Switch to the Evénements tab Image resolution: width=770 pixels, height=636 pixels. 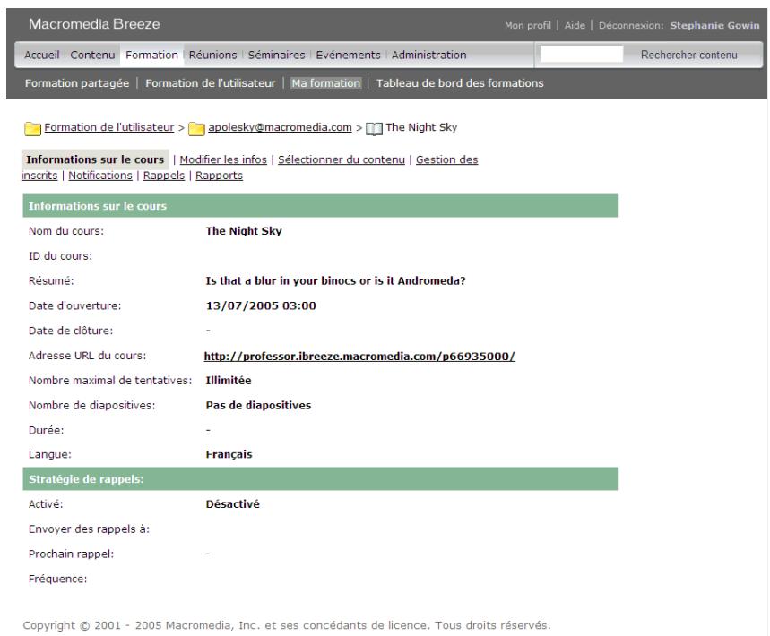[x=348, y=55]
